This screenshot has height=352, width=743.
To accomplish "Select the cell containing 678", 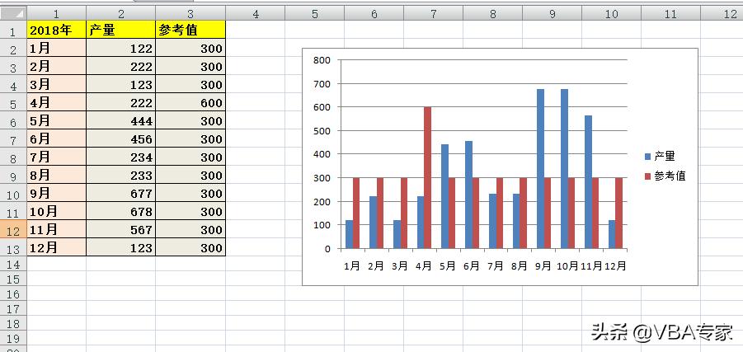I will click(120, 212).
